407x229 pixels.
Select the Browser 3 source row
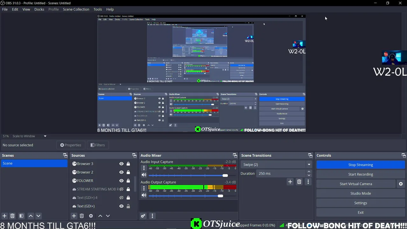click(102, 164)
